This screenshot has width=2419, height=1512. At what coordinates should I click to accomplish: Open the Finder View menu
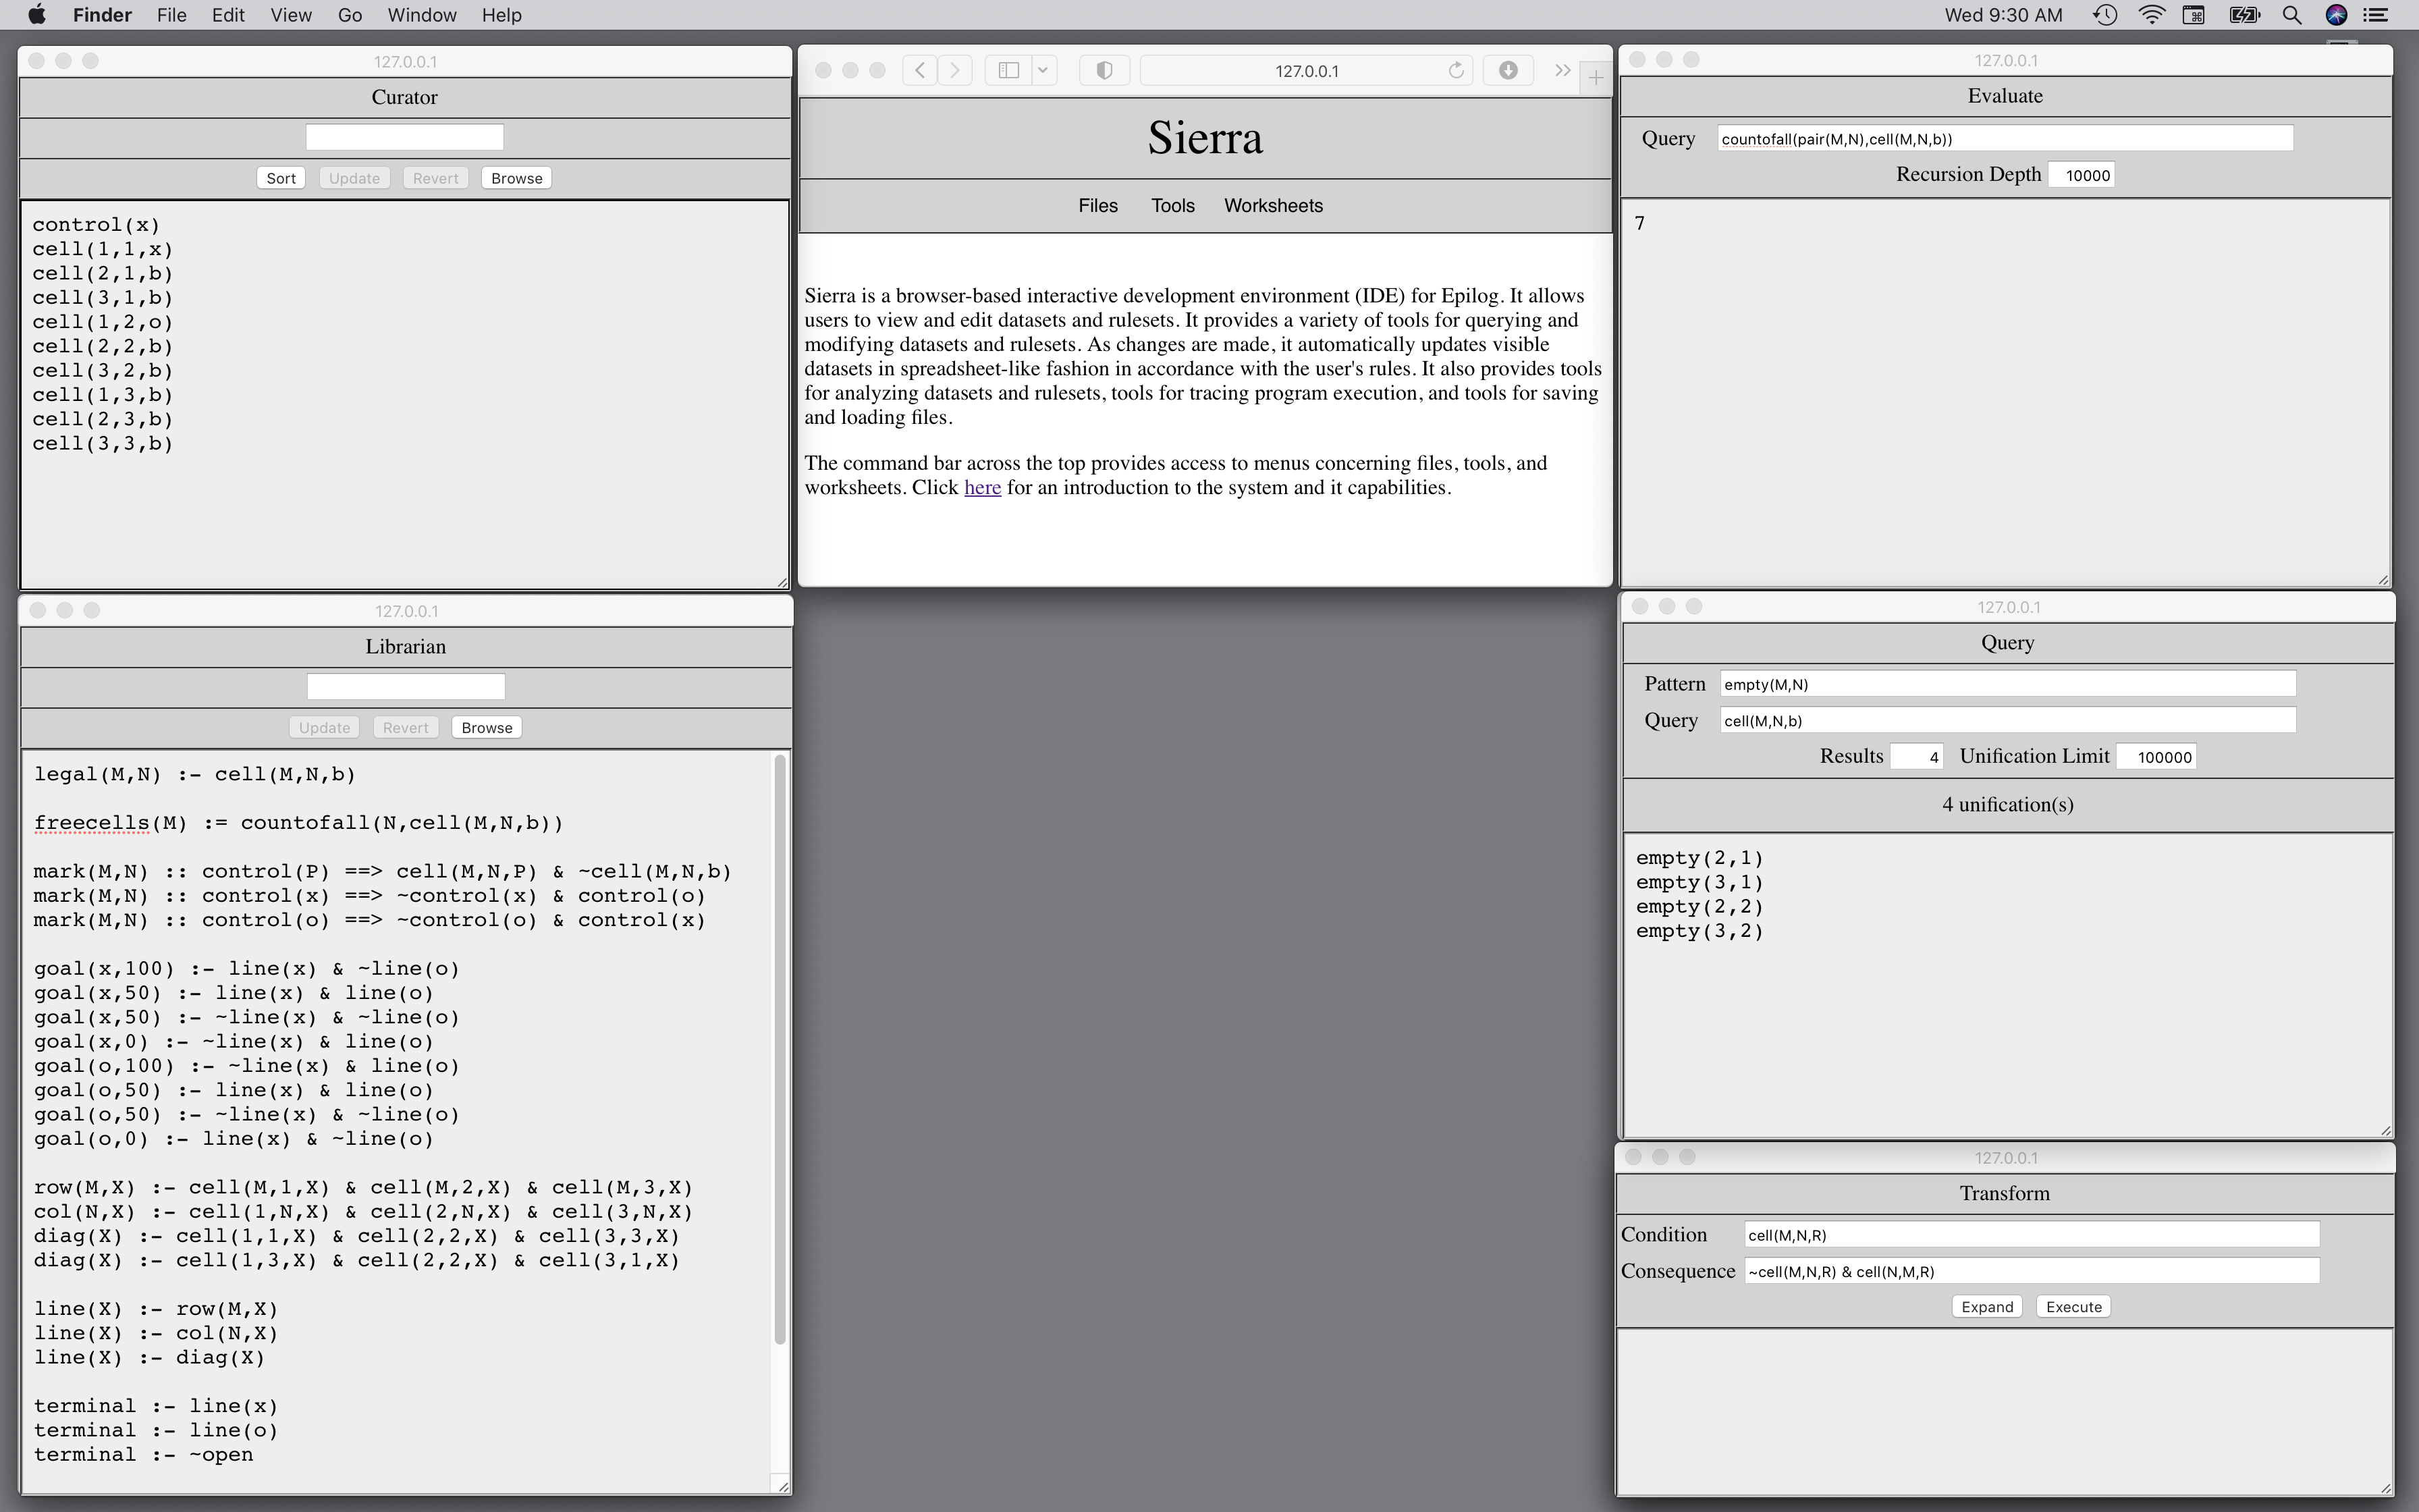tap(291, 15)
